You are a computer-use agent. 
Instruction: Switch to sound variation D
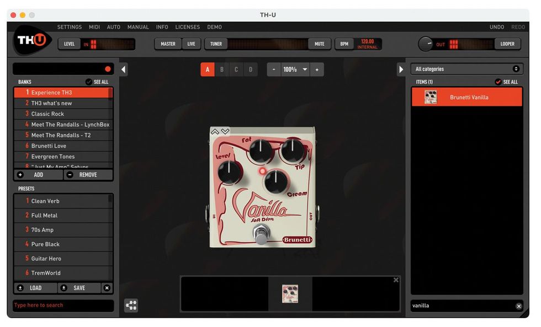click(x=251, y=69)
